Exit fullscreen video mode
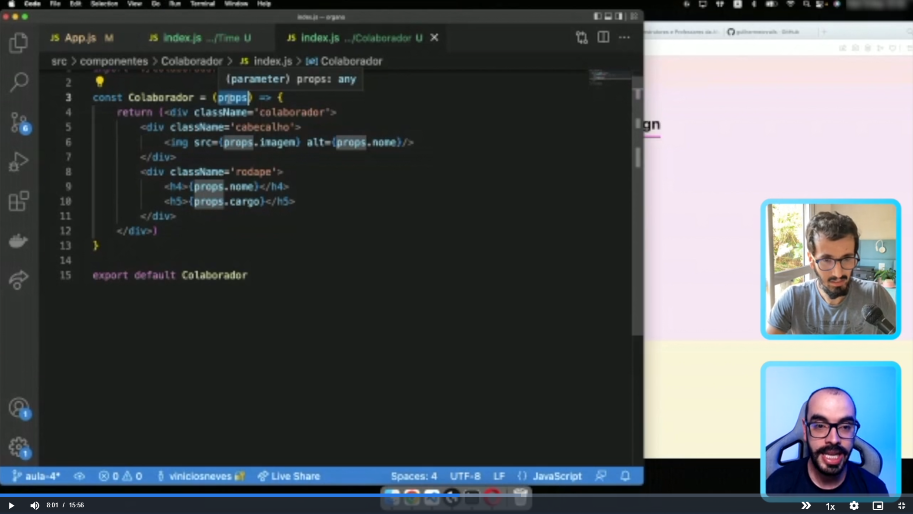 (902, 506)
